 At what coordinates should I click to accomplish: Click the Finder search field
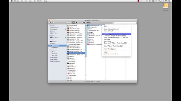pos(124,23)
